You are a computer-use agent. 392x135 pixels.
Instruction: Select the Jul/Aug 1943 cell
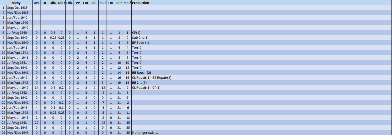coord(20,123)
